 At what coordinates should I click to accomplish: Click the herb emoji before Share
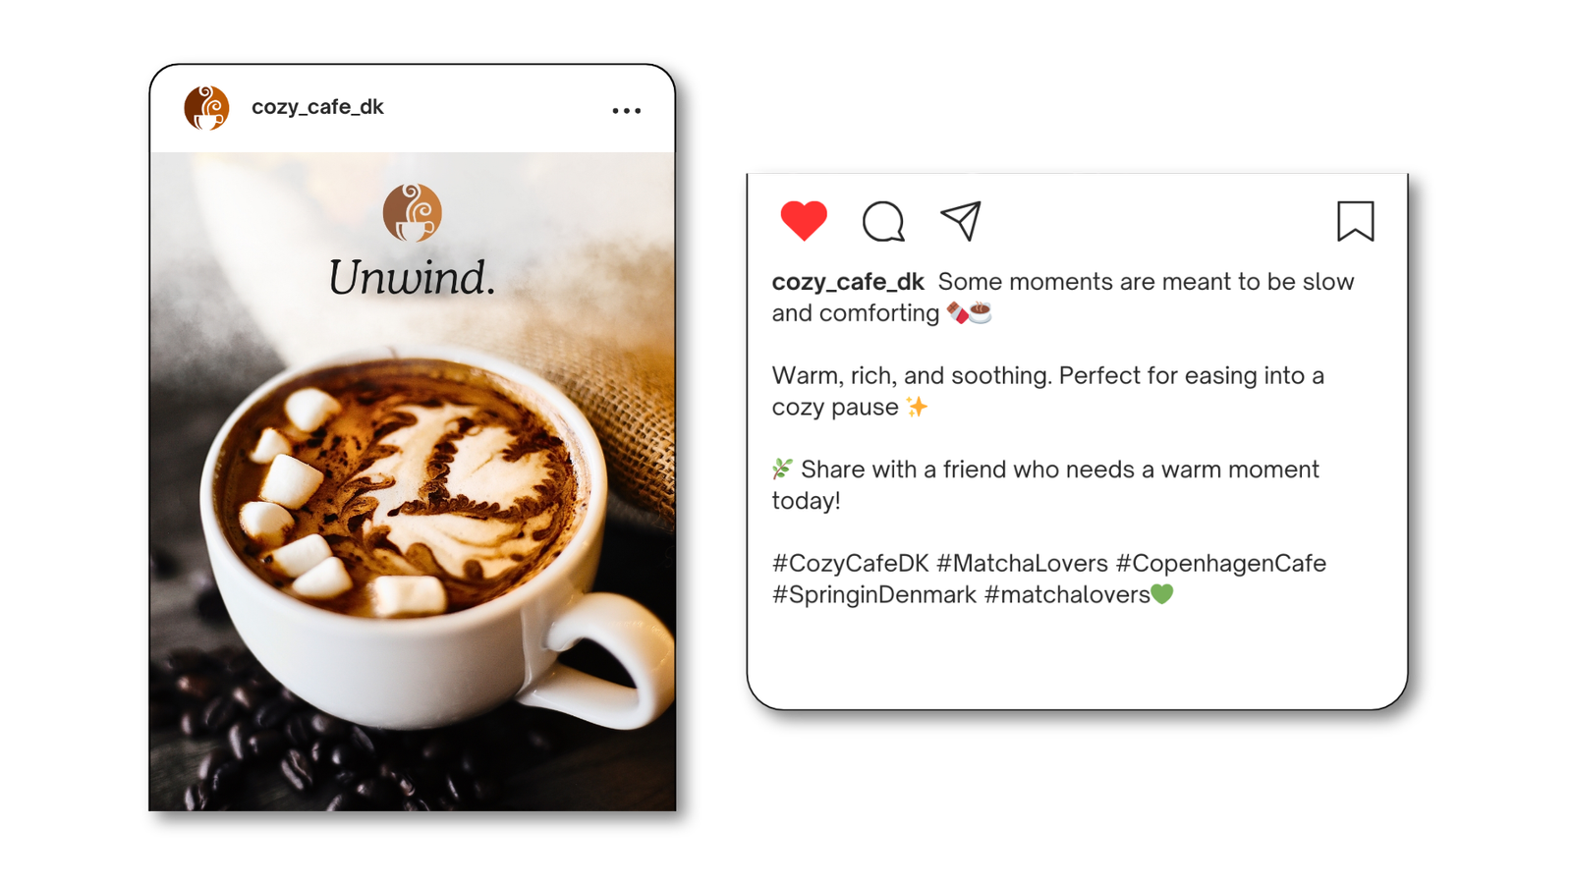782,469
